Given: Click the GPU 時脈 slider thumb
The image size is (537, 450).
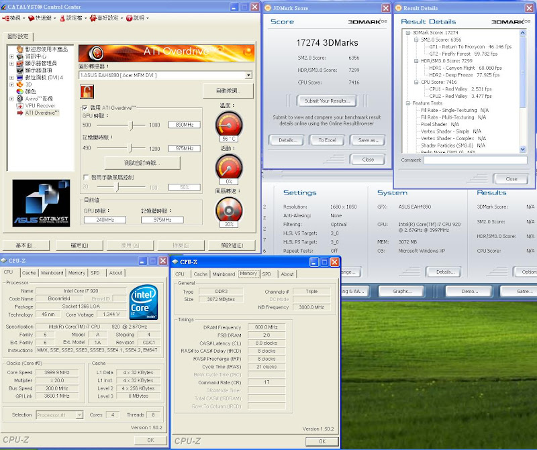Looking at the screenshot, I should pos(131,125).
